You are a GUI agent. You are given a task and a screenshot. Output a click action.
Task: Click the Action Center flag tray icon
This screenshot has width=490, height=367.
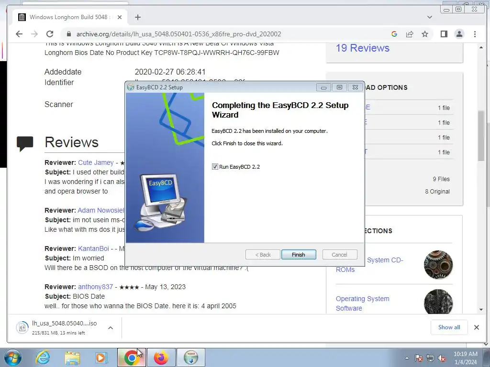click(419, 358)
